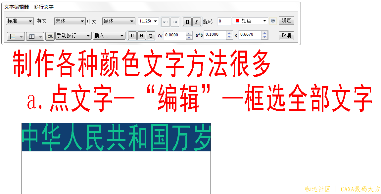The image size is (381, 194).
Task: Click the 中文 font label
Action: pyautogui.click(x=92, y=21)
